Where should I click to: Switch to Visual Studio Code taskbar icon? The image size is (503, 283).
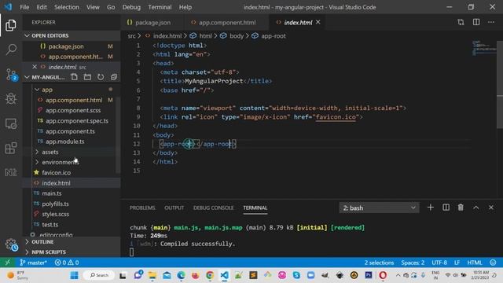(224, 275)
